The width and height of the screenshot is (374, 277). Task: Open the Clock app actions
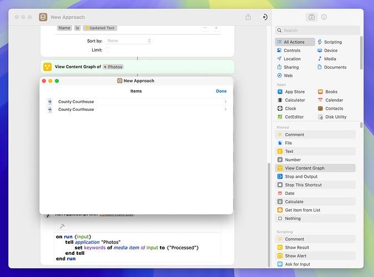click(x=287, y=109)
